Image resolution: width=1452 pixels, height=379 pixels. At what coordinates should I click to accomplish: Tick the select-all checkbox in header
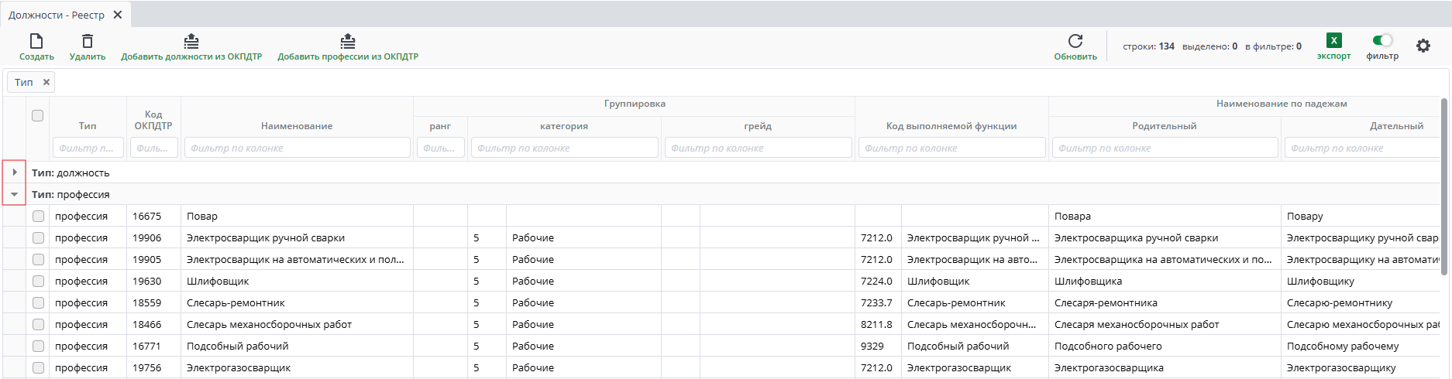38,116
